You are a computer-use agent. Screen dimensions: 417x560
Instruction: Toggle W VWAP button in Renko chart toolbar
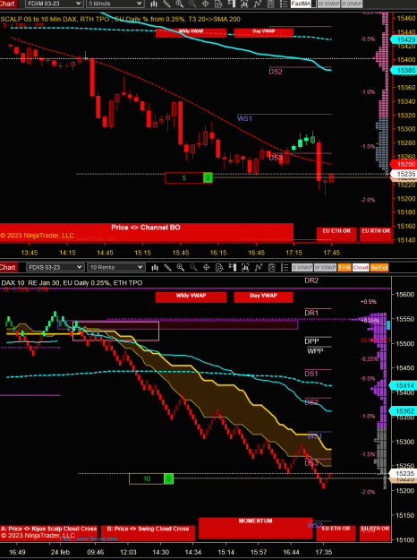tap(325, 268)
